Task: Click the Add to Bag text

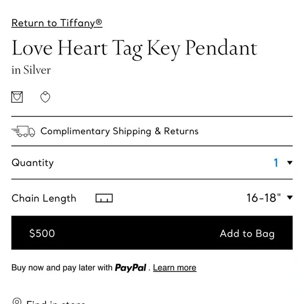Action: (247, 233)
